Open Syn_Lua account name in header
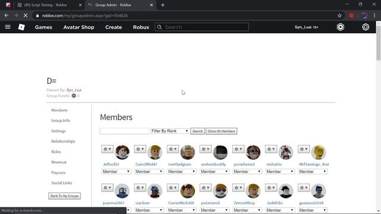This screenshot has height=214, width=381. 307,27
